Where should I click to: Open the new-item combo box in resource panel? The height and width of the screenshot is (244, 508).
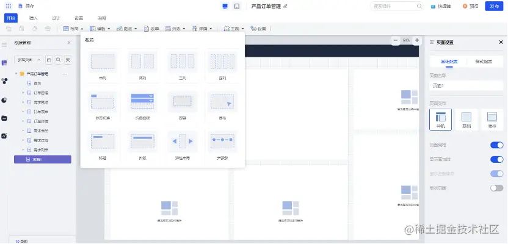point(29,60)
